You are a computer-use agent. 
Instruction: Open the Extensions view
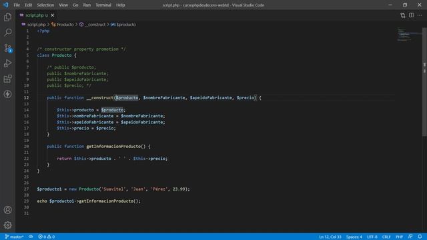coord(7,79)
